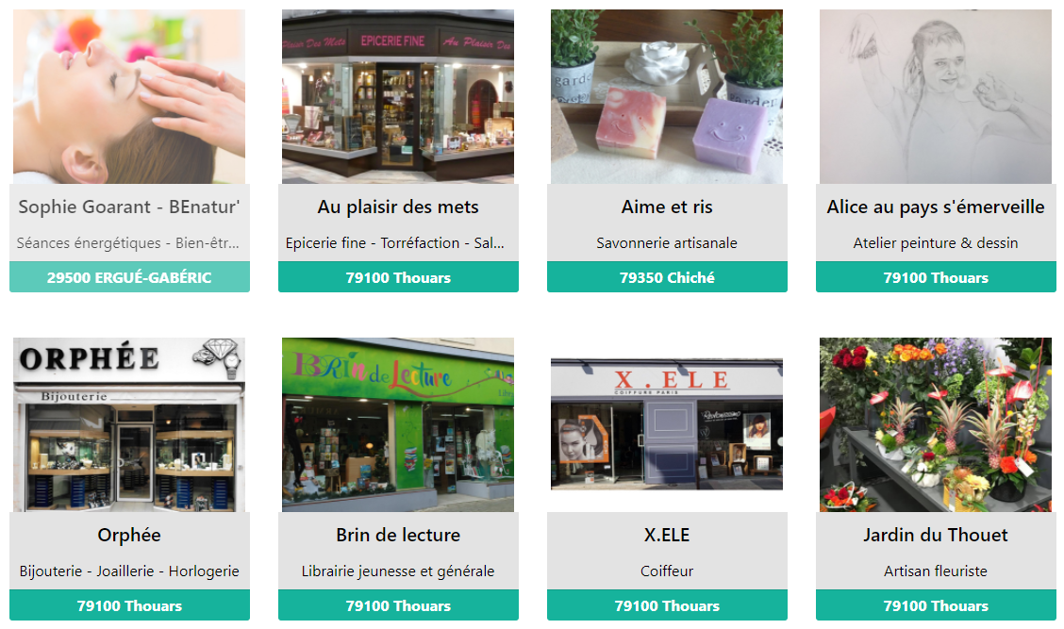
Task: Click the Au plaisir des mets title
Action: pyautogui.click(x=398, y=207)
